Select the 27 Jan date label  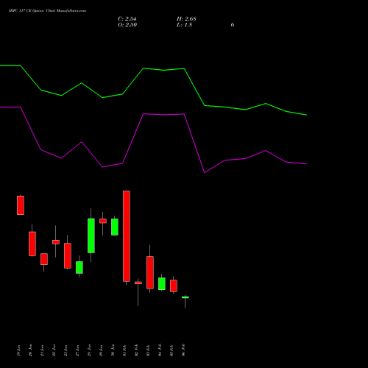(x=78, y=350)
